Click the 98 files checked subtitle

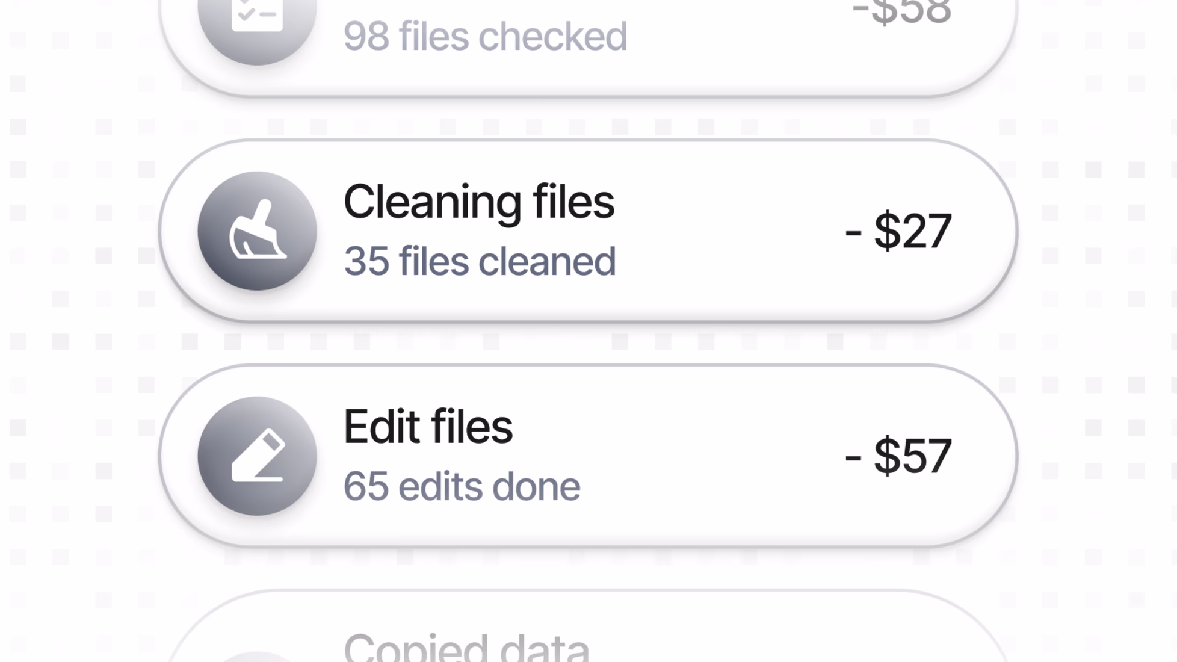coord(485,36)
